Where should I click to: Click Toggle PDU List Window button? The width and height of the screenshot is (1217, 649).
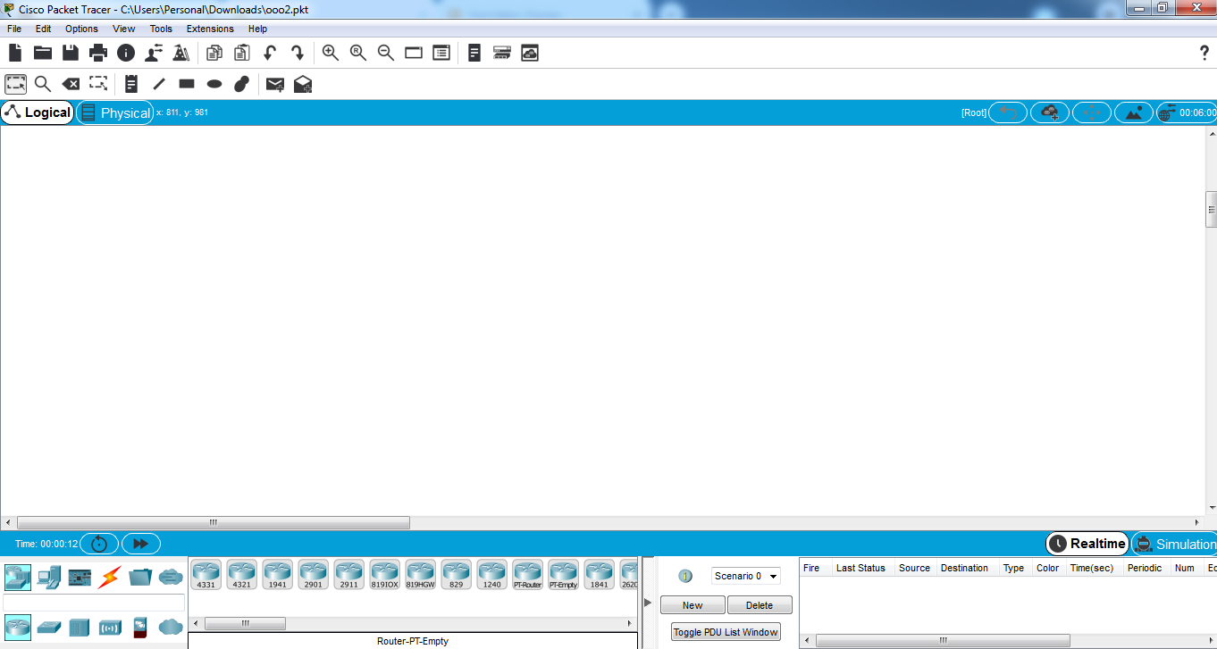tap(726, 632)
